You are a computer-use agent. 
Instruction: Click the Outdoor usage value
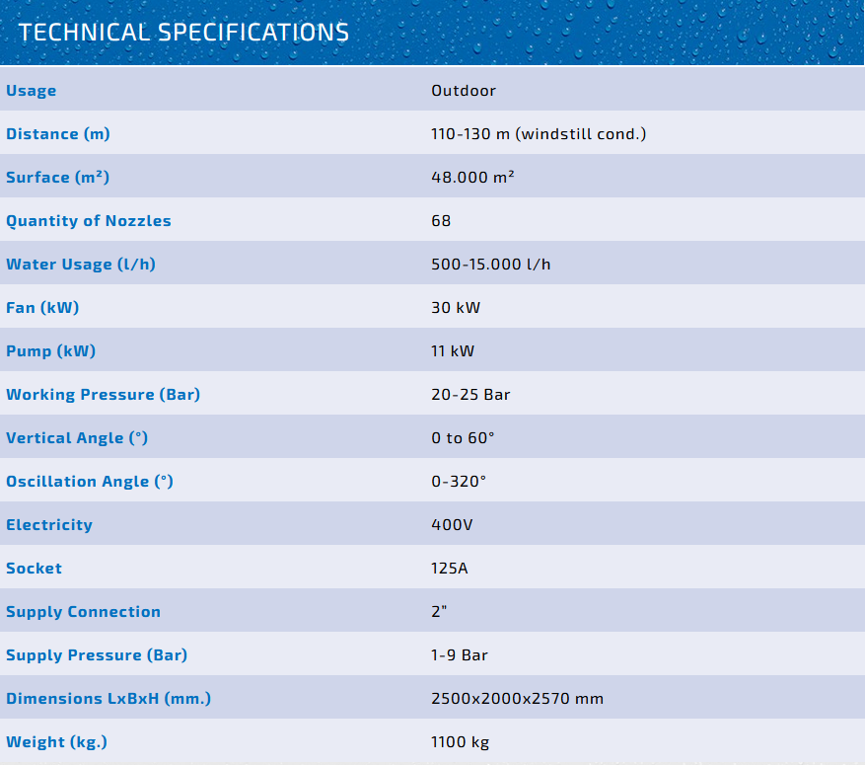(464, 91)
